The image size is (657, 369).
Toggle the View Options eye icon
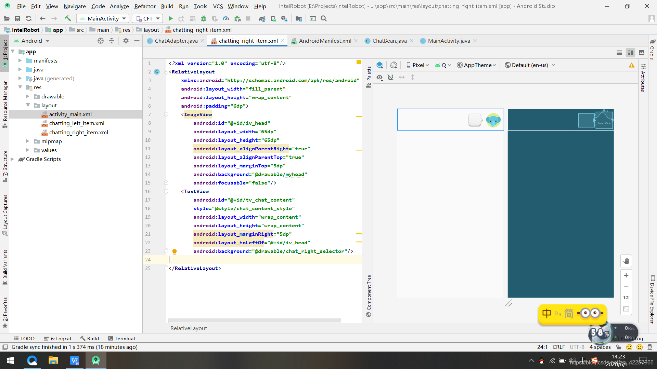[x=379, y=78]
